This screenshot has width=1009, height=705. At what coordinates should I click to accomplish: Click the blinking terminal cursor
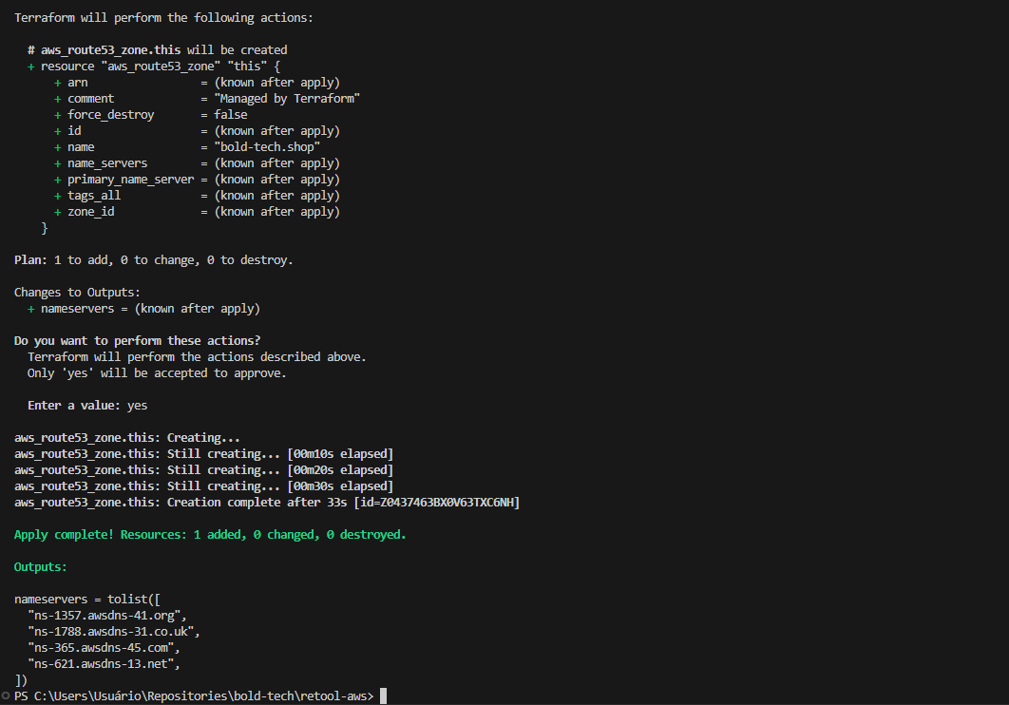pyautogui.click(x=383, y=695)
